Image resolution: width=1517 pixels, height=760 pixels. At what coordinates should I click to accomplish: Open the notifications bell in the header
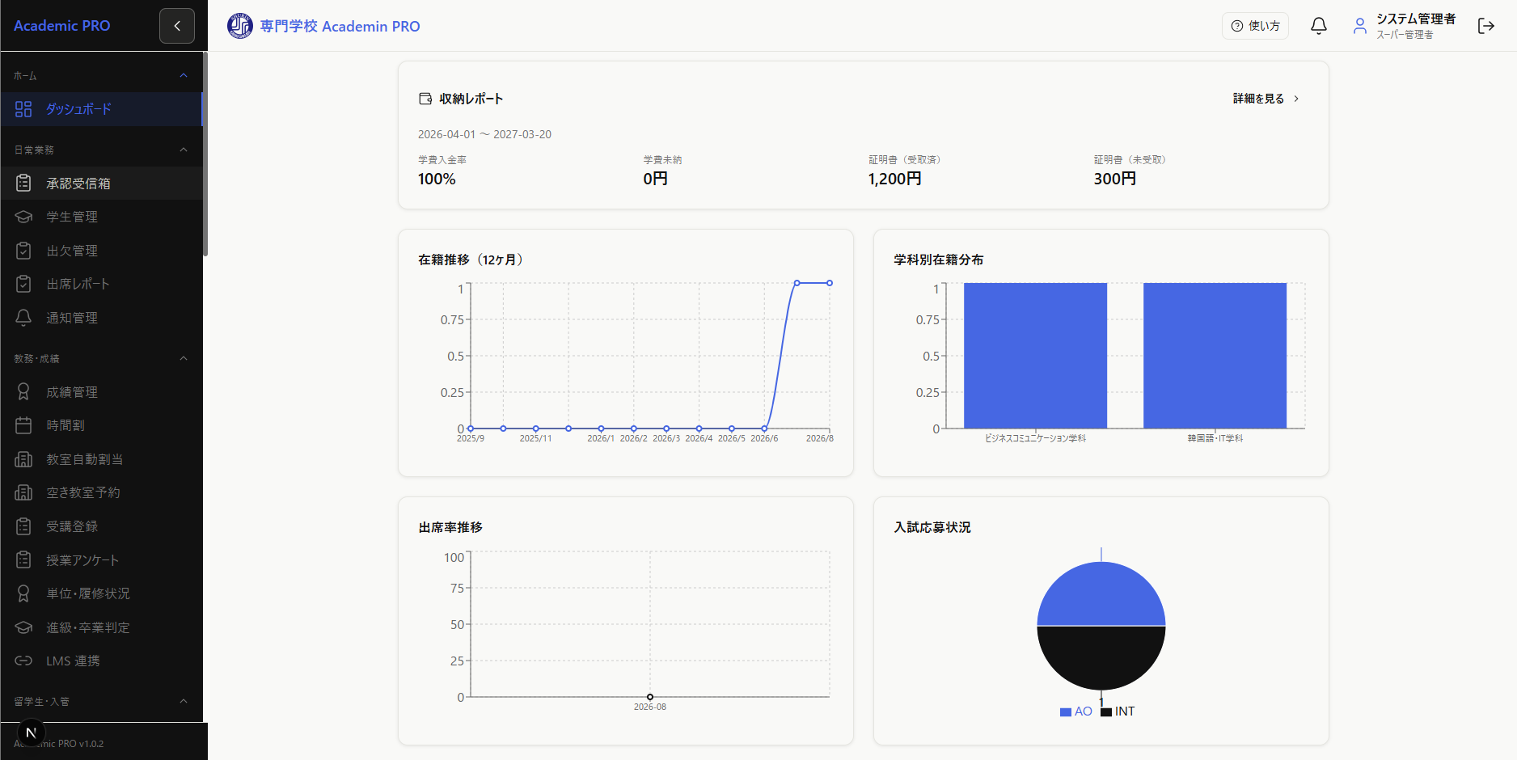[1319, 26]
